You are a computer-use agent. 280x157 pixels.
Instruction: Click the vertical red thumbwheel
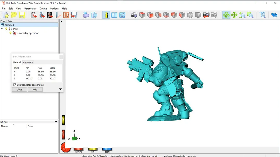(x=64, y=134)
